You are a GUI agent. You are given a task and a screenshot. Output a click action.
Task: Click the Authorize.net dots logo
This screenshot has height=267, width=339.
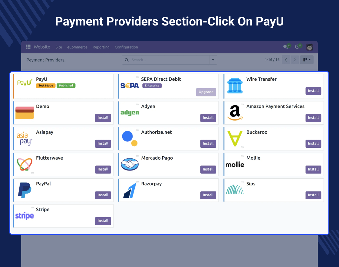tap(130, 138)
